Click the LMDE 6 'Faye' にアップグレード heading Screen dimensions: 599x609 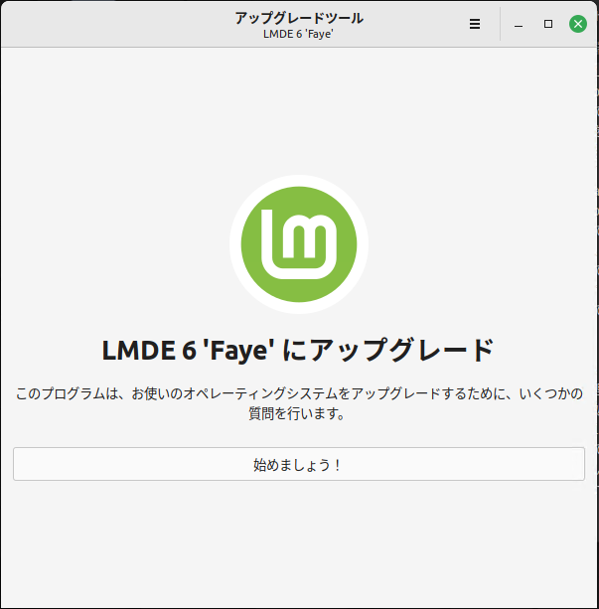tap(298, 350)
